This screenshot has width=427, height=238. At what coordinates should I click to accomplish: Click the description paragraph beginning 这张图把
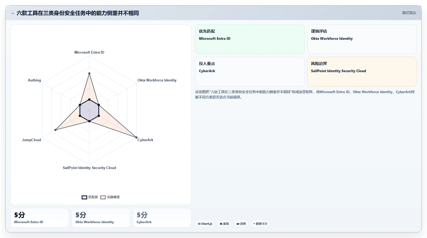click(x=305, y=94)
